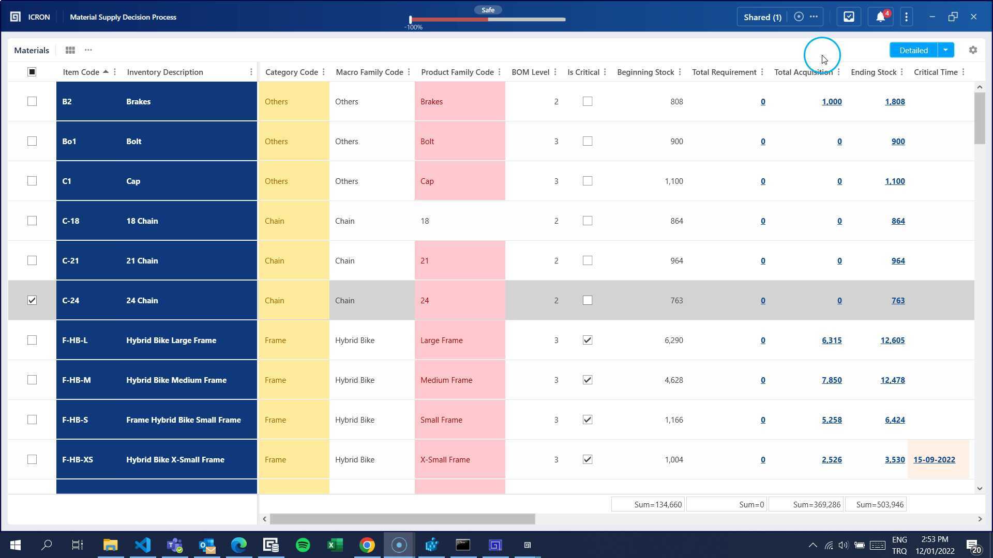Open the grid view icon beside Materials
Viewport: 993px width, 558px height.
click(70, 50)
